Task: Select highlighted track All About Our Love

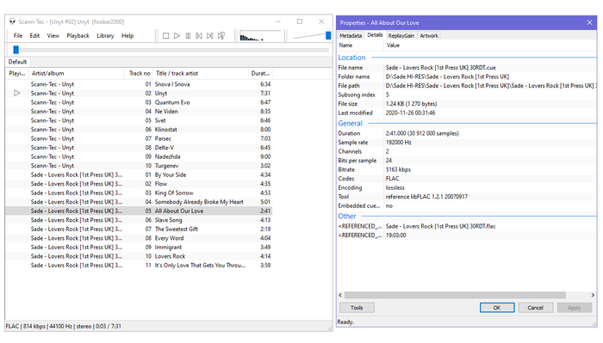Action: pos(139,211)
